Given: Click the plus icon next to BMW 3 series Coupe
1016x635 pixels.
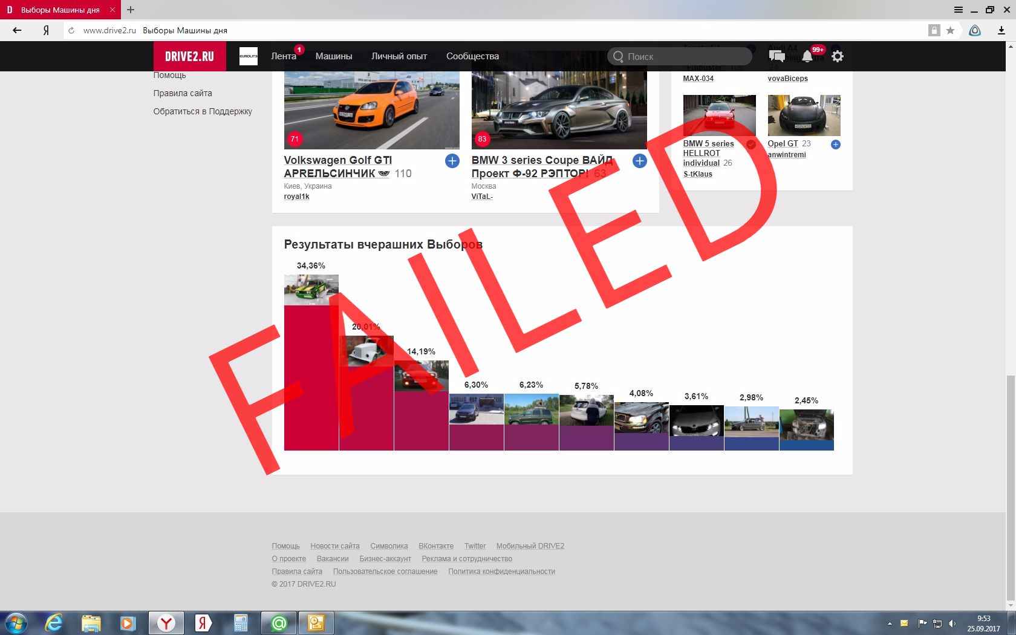Looking at the screenshot, I should (x=640, y=161).
